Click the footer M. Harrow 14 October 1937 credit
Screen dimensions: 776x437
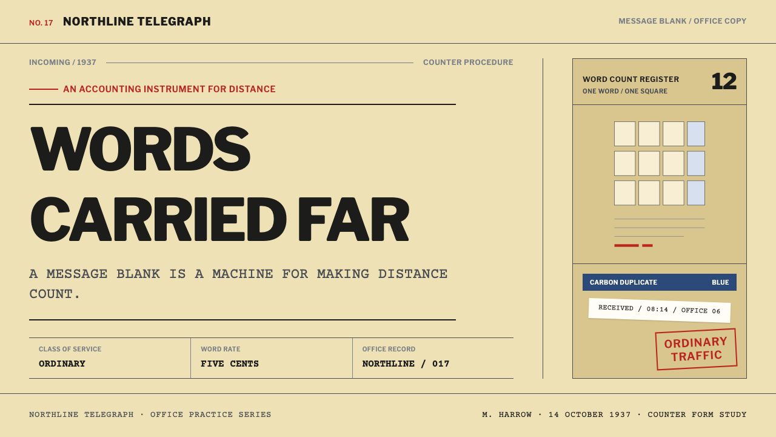pyautogui.click(x=615, y=415)
